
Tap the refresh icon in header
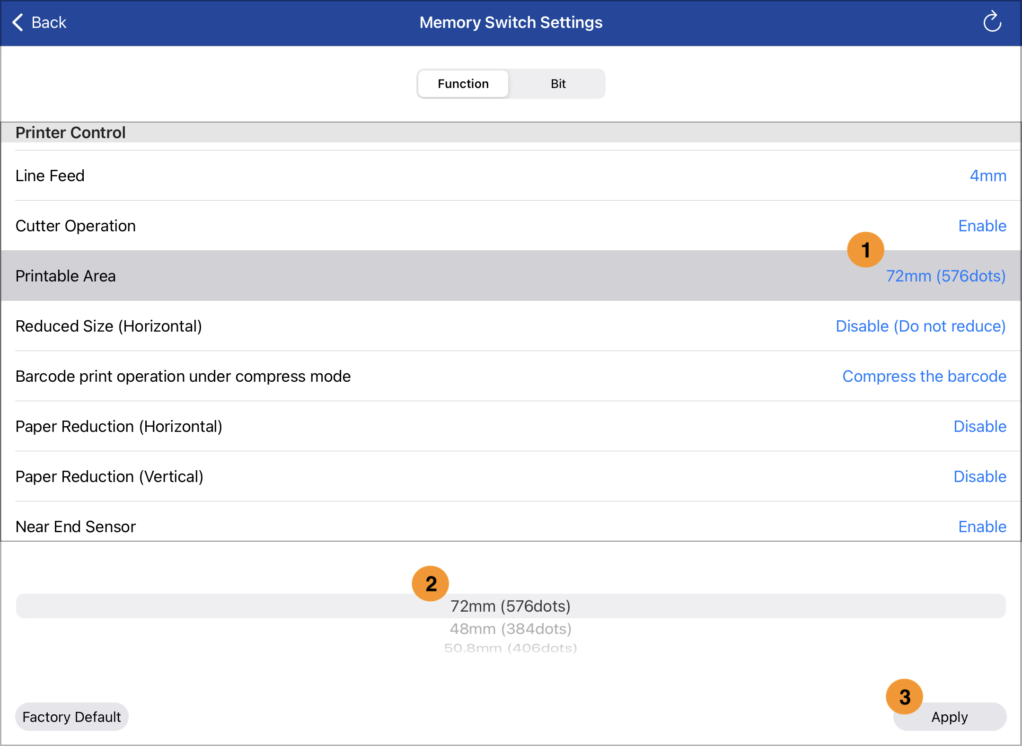(992, 22)
